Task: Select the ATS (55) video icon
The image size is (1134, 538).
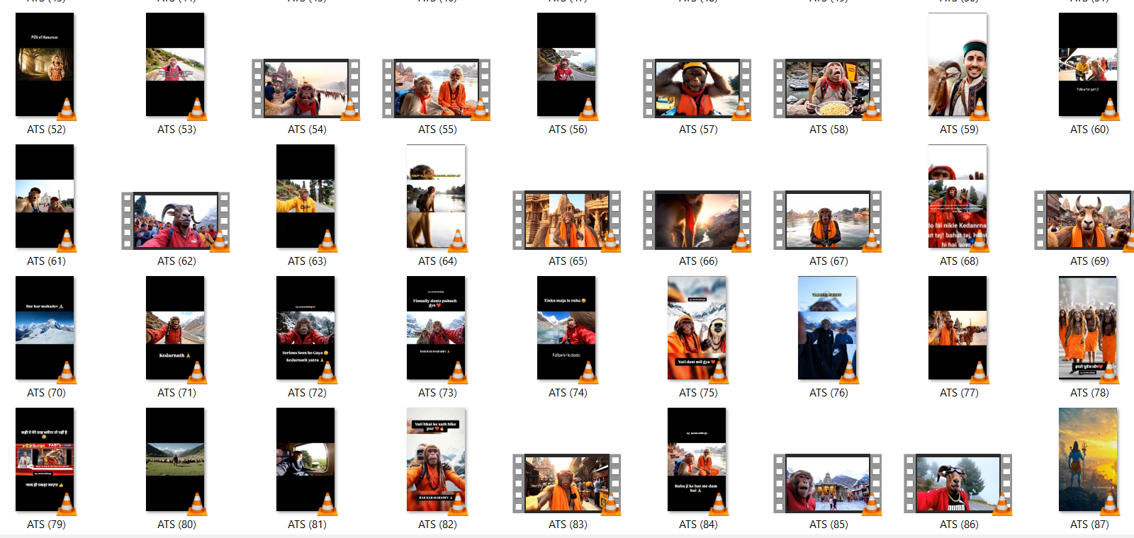Action: tap(437, 88)
